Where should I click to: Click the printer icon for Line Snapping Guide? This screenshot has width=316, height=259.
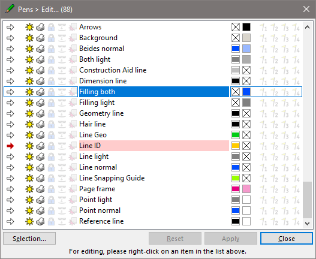tap(40, 178)
